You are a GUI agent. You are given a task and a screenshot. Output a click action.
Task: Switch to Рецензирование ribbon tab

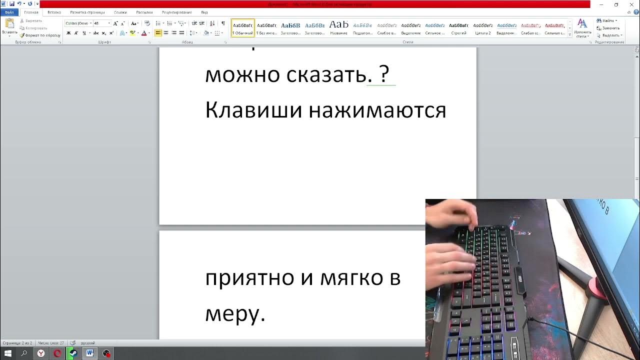coord(177,12)
